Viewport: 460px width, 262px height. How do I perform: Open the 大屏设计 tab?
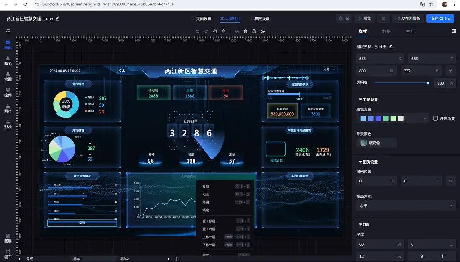(230, 18)
